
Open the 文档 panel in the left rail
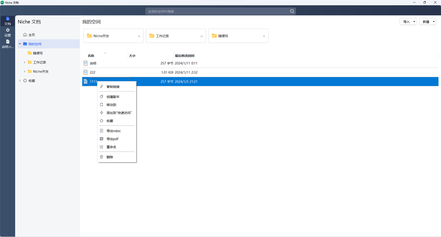tap(7, 21)
